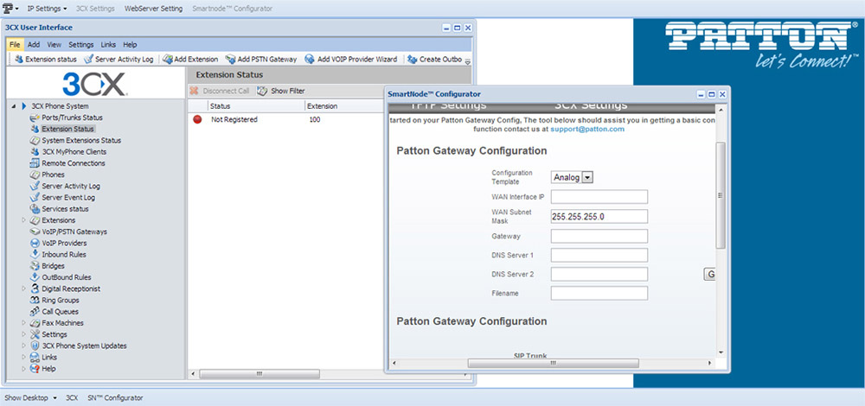Open Settings menu in 3CX window
Screen dimensions: 865x406
point(81,45)
